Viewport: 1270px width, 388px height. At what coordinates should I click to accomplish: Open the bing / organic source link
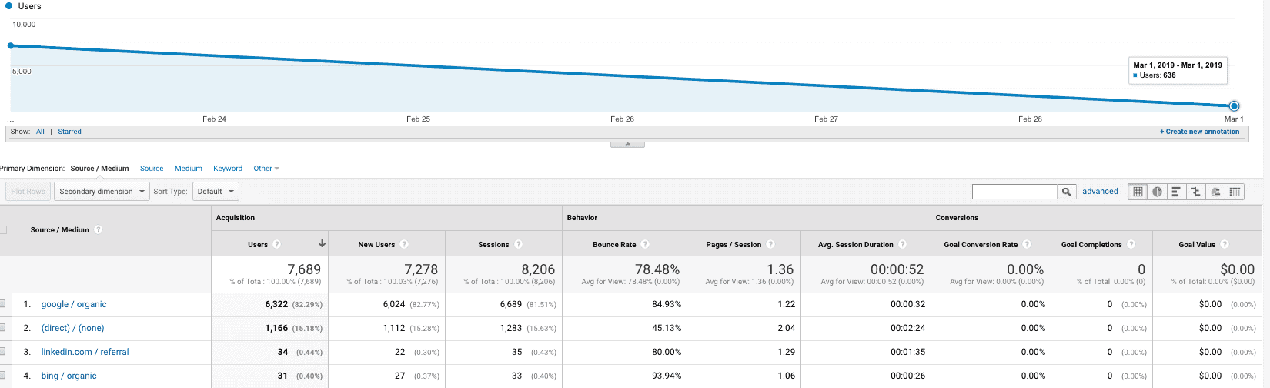pos(69,376)
